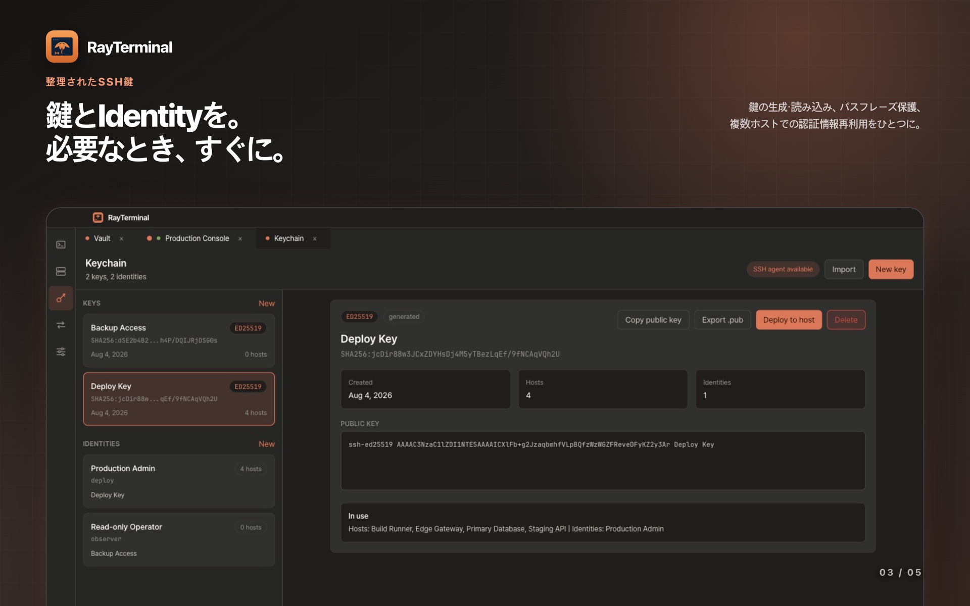Close the Production Console tab
Screen dimensions: 970x606
(240, 239)
